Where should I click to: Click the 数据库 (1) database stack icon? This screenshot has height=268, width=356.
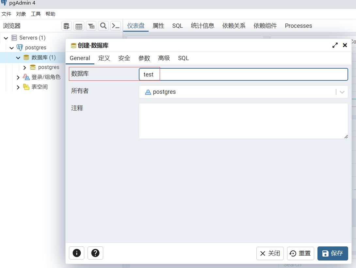pyautogui.click(x=26, y=58)
